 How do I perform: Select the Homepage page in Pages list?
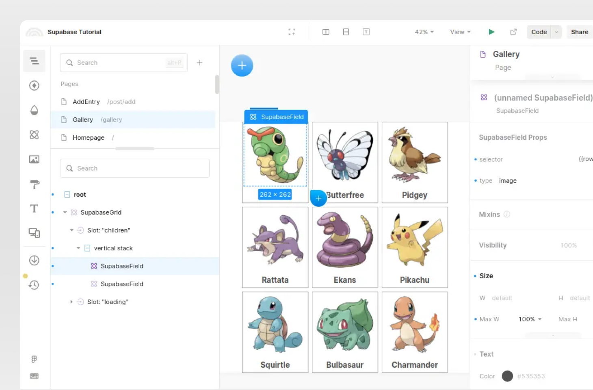click(x=88, y=138)
